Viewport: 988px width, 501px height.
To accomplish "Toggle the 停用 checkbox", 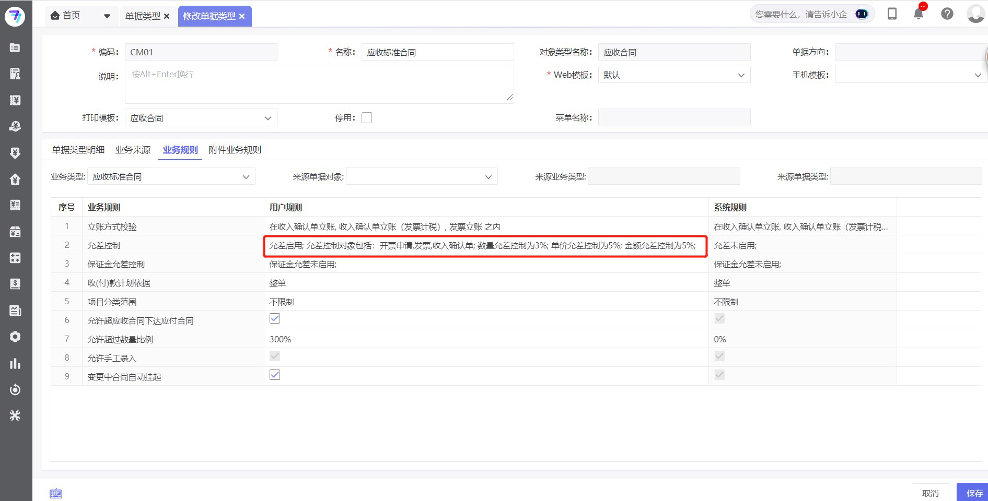I will tap(367, 117).
